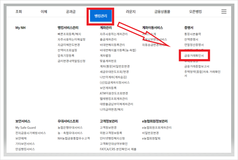This screenshot has width=238, height=160.
Task: Click e농협회원정보관리 heading
Action: coord(155,121)
